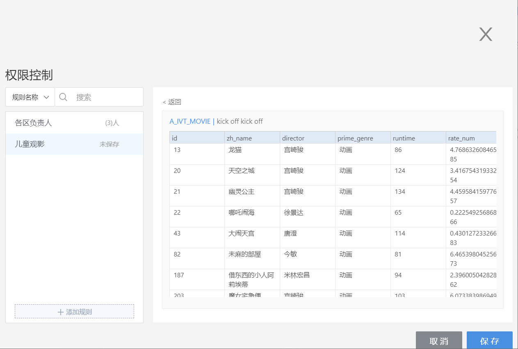Click runtime cell 86
This screenshot has width=518, height=349.
[418, 154]
